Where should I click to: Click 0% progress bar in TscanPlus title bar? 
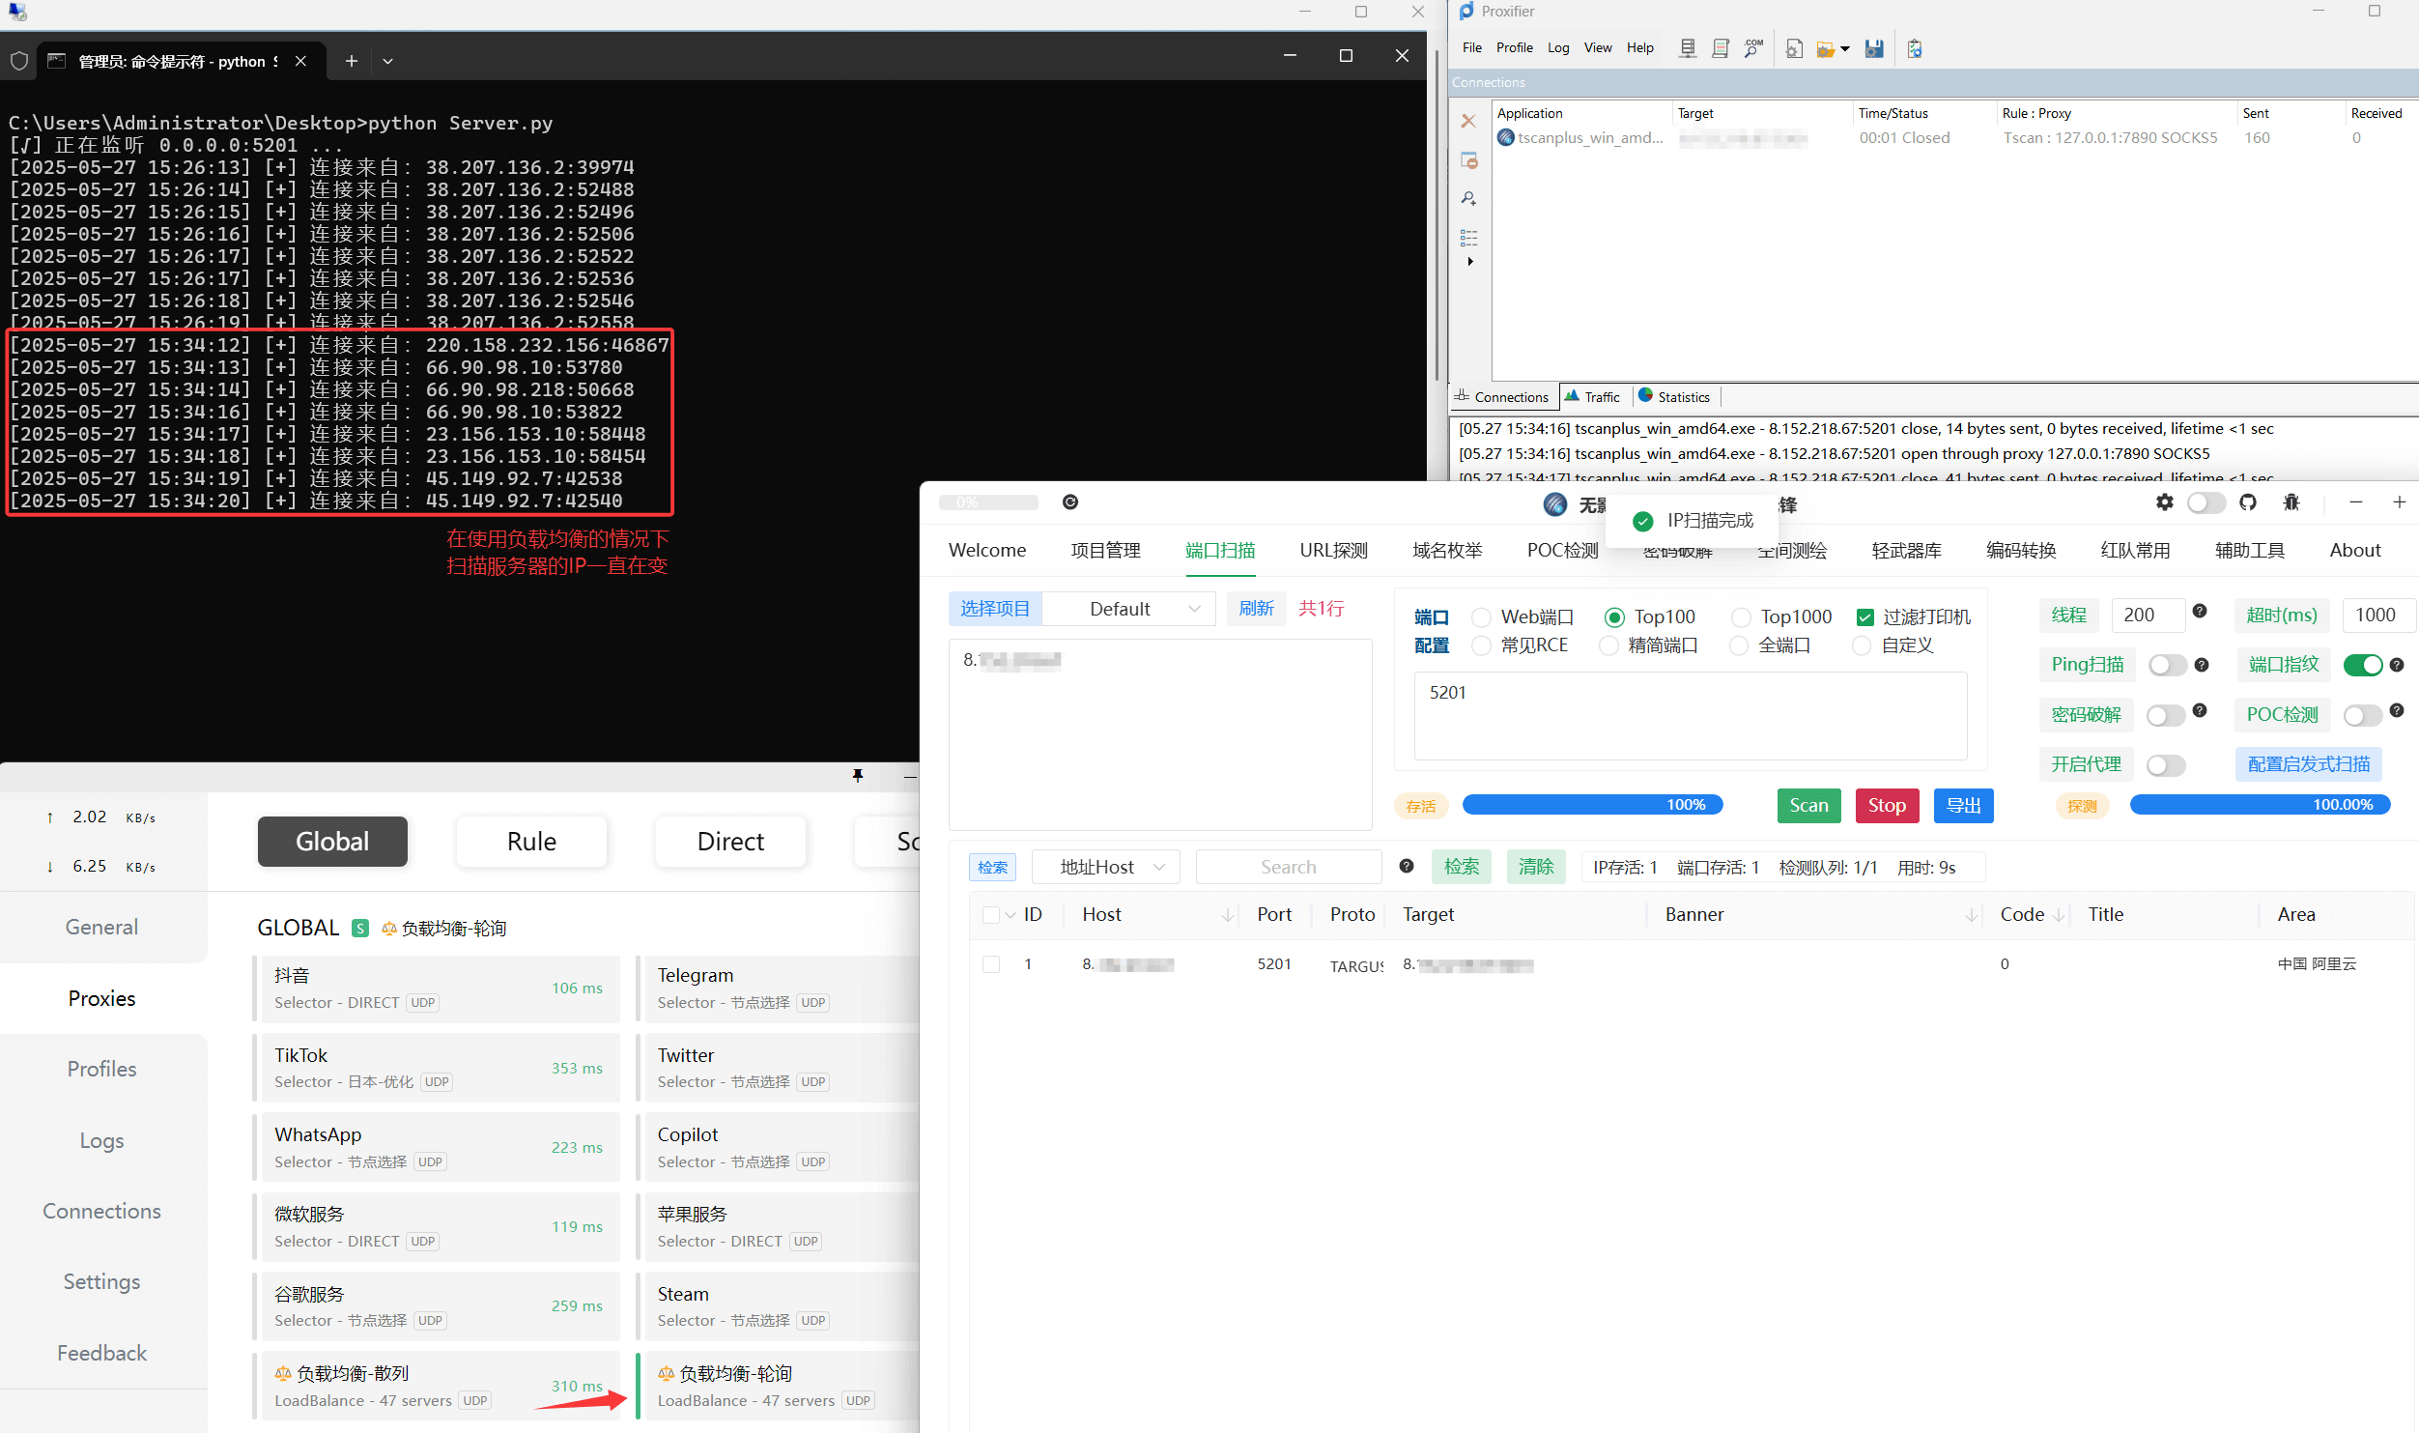click(x=988, y=502)
